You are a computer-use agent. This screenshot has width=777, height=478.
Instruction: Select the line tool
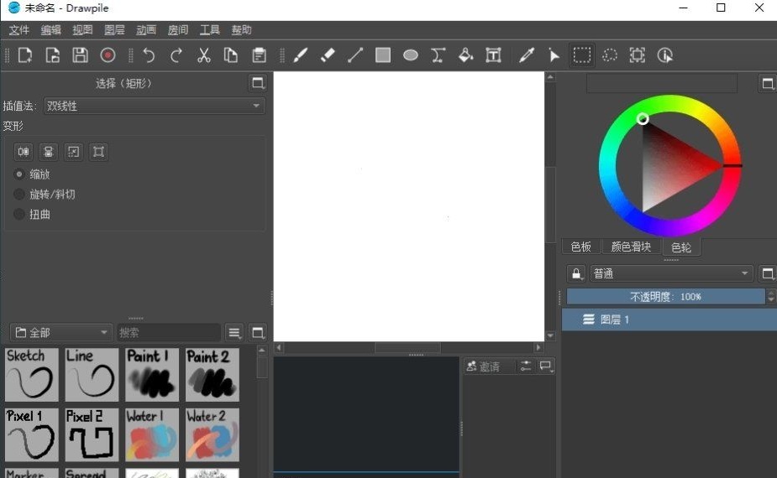355,55
